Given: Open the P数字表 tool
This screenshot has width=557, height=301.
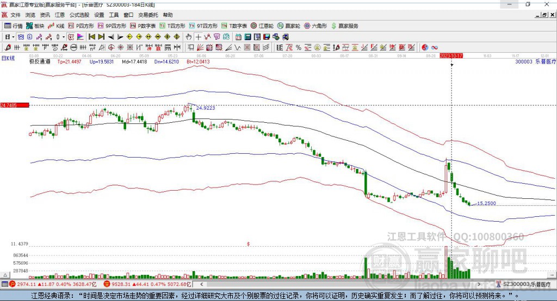Looking at the screenshot, I should [x=143, y=26].
